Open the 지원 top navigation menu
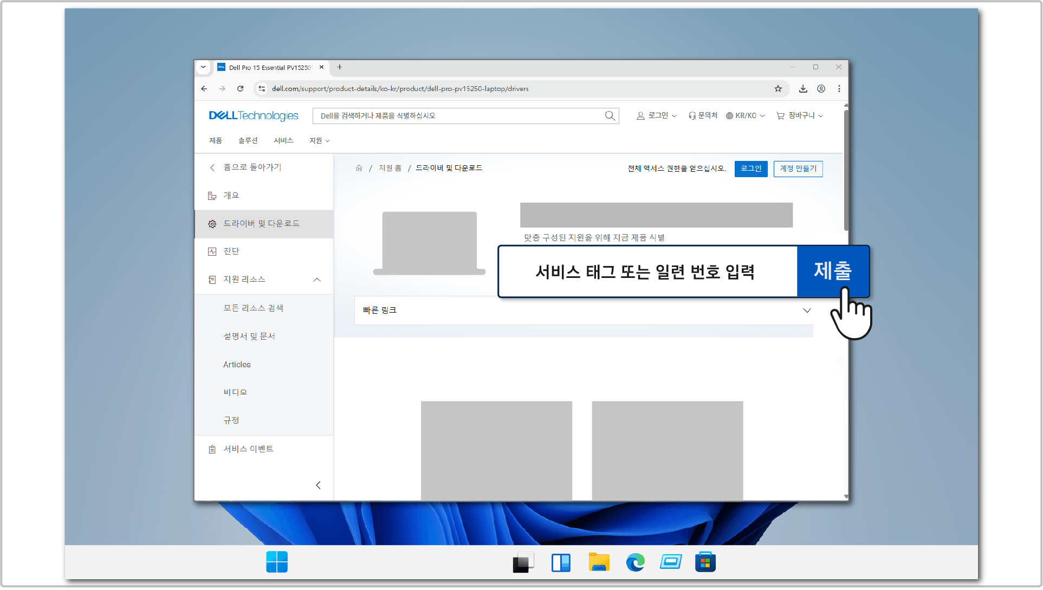The height and width of the screenshot is (590, 1043). click(319, 141)
